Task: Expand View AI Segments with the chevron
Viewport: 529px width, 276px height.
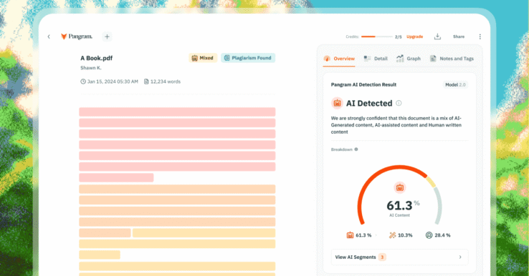Action: point(460,257)
